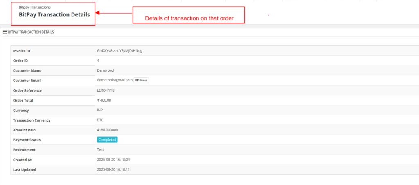Click the Customer Name value Demo tool
This screenshot has width=419, height=185.
pos(106,70)
